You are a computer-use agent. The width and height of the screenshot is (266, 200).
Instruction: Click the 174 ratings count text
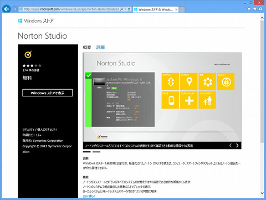point(31,70)
